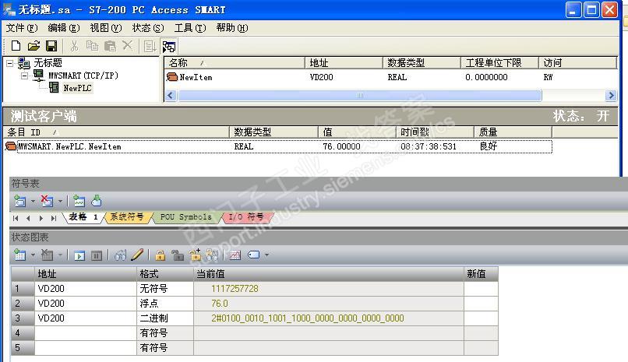Go to previous symbol table tab arrow
Viewport: 628px width, 362px height.
pyautogui.click(x=28, y=218)
